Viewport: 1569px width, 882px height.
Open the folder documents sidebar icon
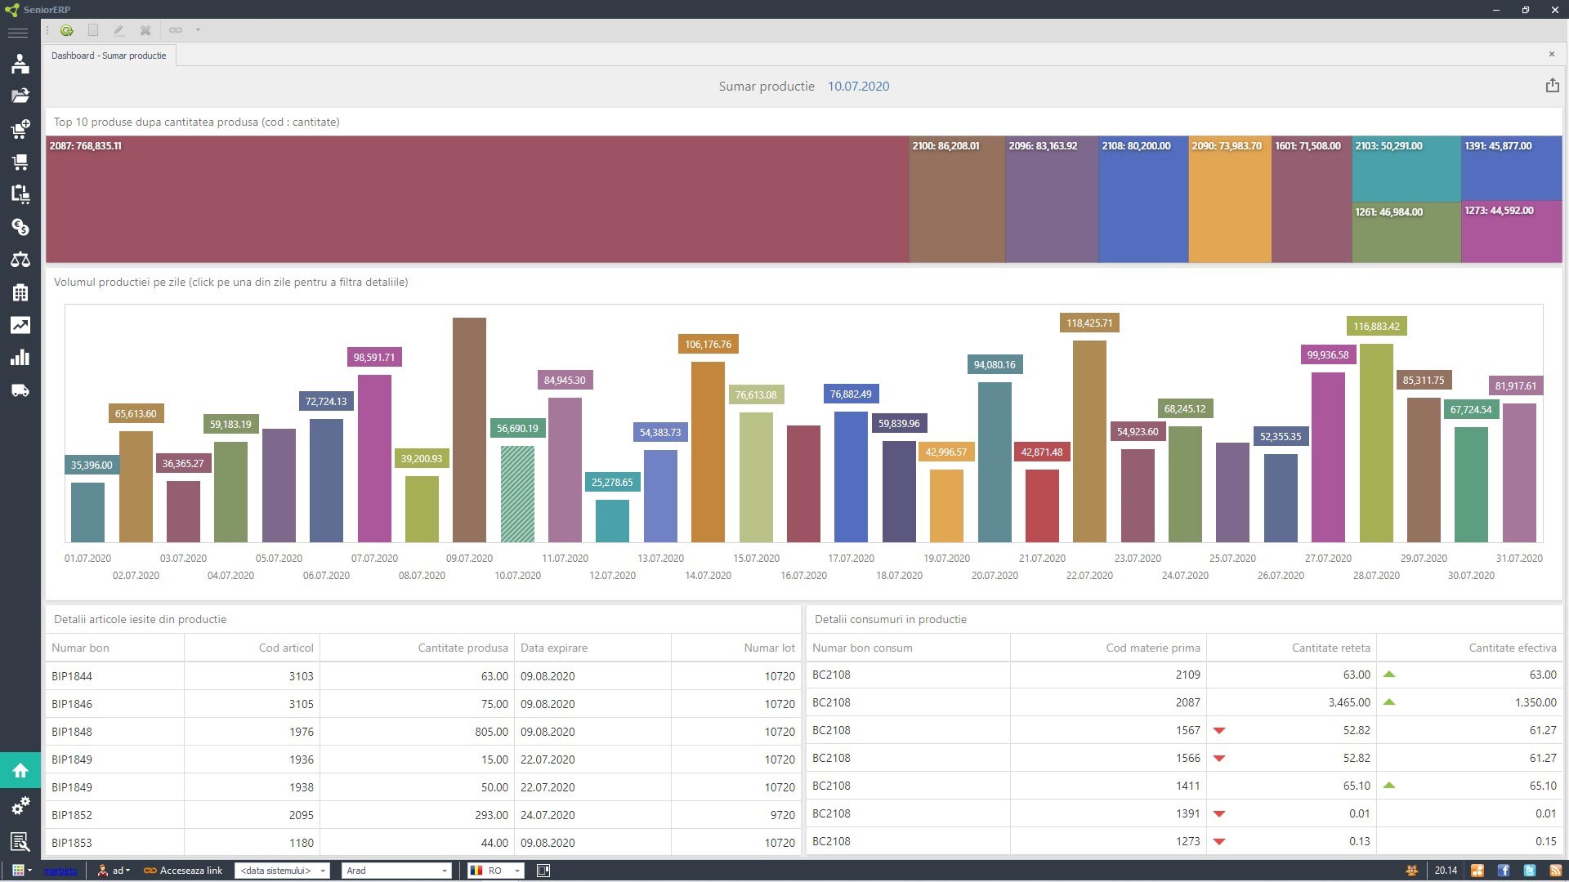coord(20,96)
